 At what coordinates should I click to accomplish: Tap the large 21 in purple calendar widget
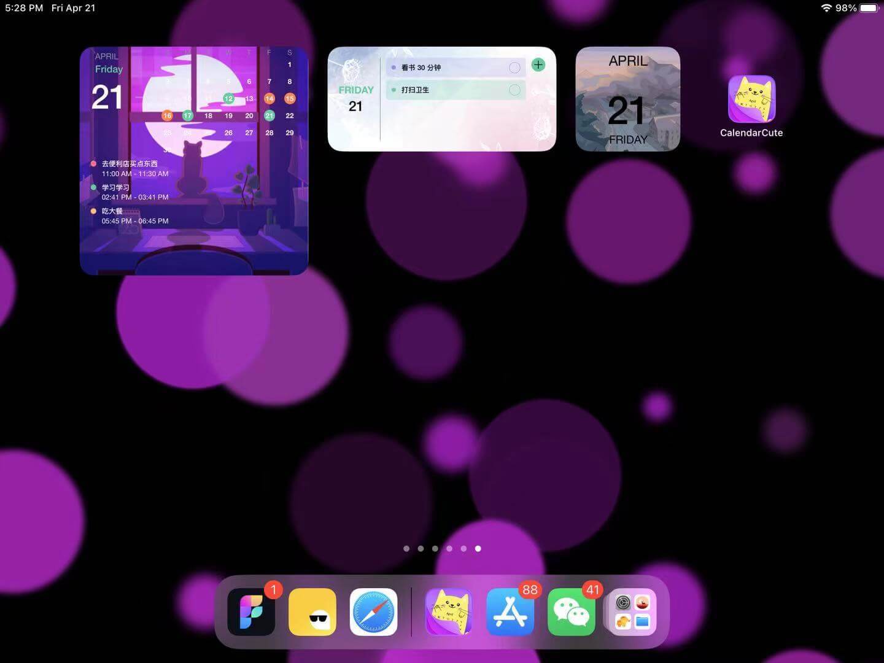[107, 97]
